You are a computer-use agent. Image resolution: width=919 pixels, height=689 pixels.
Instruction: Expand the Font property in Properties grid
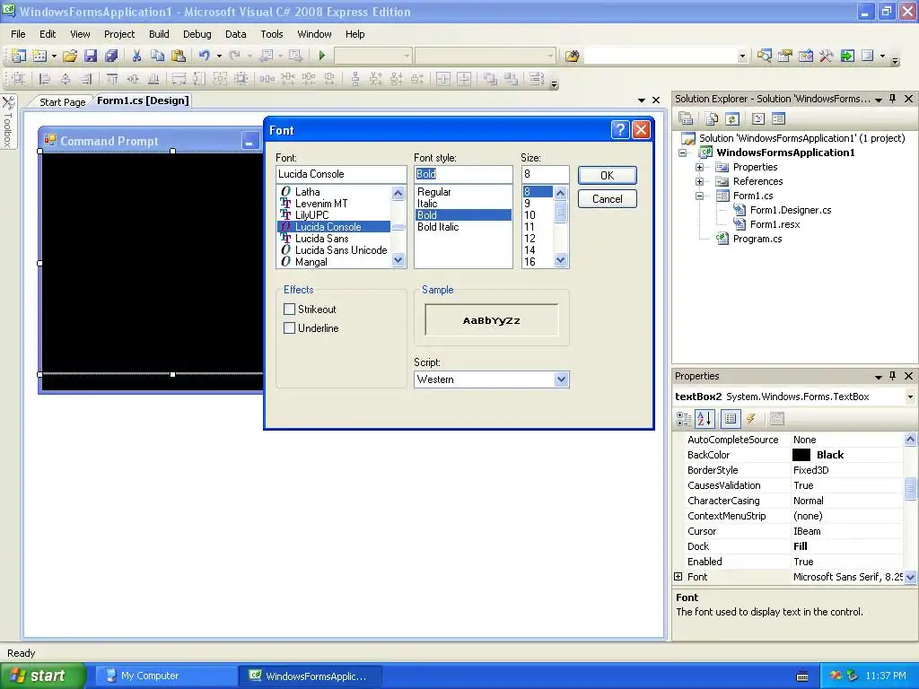click(678, 577)
